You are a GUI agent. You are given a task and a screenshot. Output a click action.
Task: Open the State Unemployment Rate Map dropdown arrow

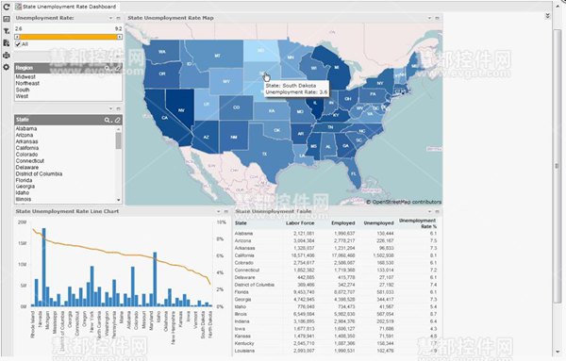click(x=429, y=18)
